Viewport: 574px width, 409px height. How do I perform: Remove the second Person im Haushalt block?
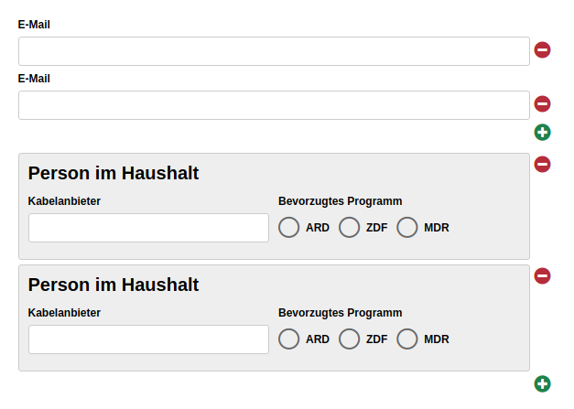(x=542, y=275)
